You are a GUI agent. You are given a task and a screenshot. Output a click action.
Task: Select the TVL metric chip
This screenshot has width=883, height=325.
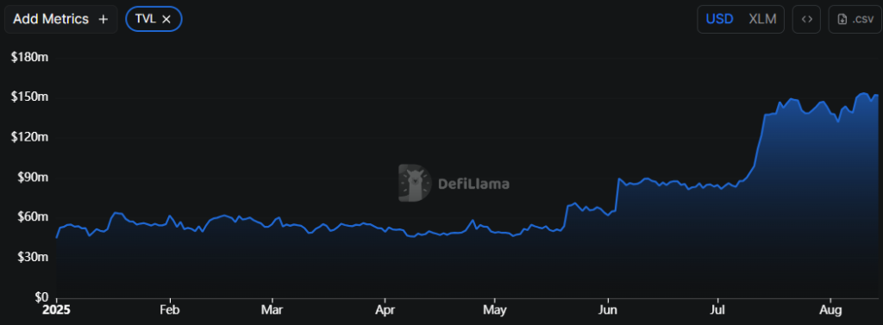(153, 19)
